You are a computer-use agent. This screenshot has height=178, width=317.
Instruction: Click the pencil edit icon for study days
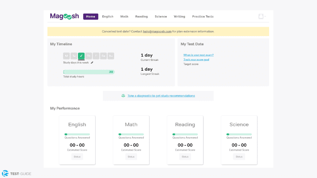(x=92, y=62)
